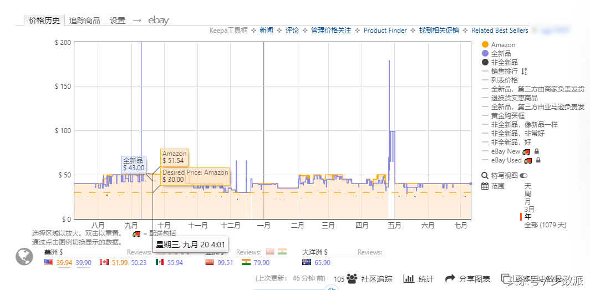Set range to 3月
Screen dimensions: 590x290
click(530, 209)
